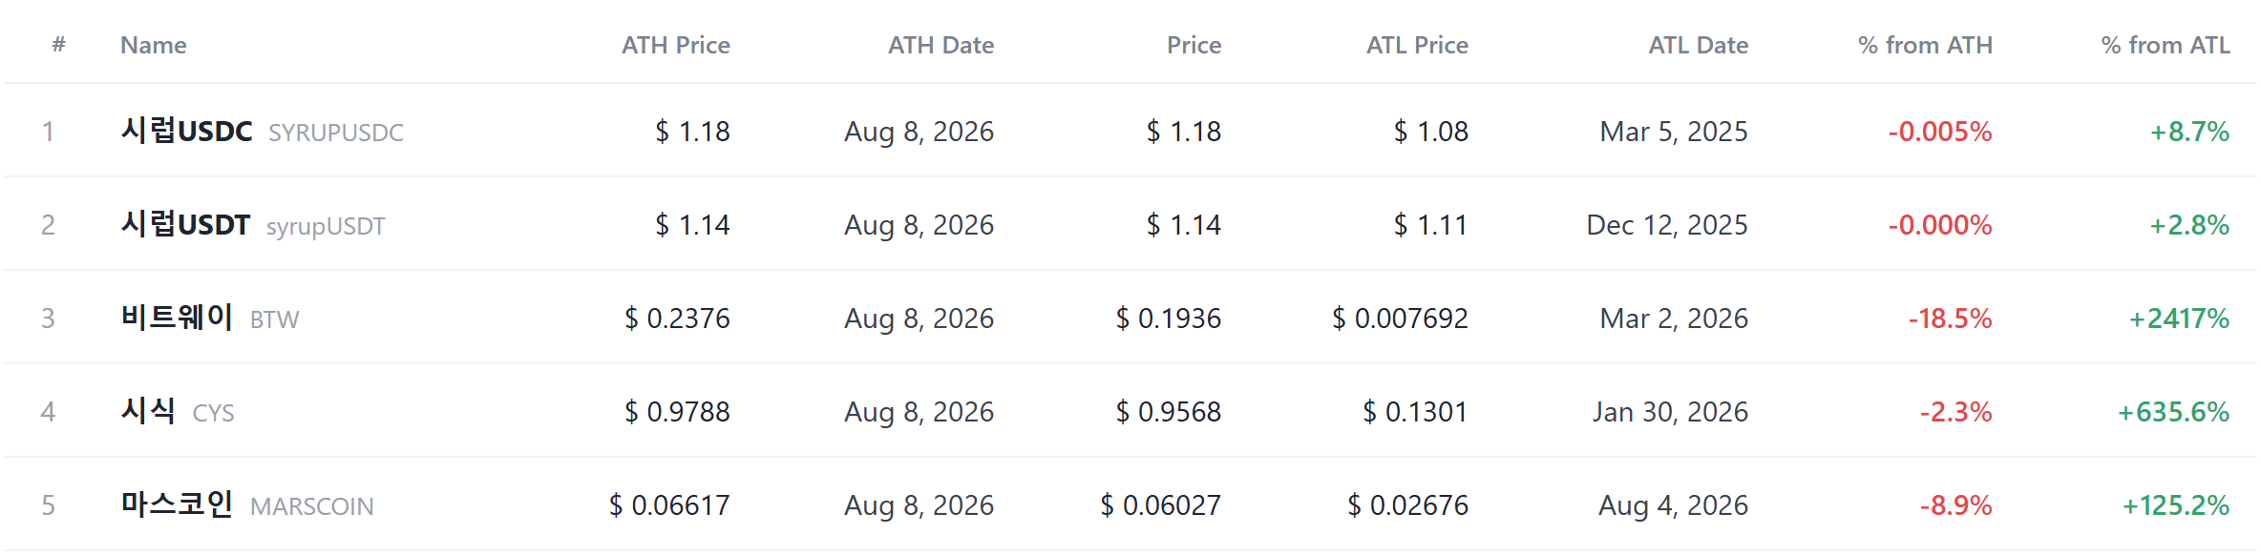Click the Aug 4, 2026 ATL date

coord(1673,505)
